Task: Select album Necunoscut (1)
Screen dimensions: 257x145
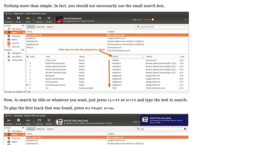Action: [148, 48]
